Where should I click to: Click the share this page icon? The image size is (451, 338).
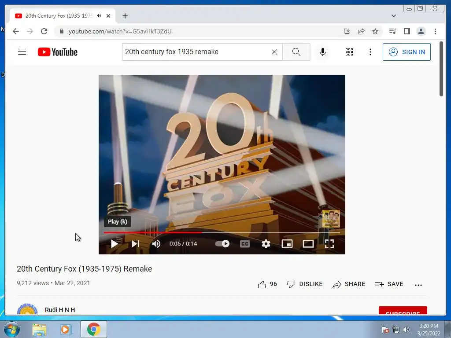pos(361,31)
